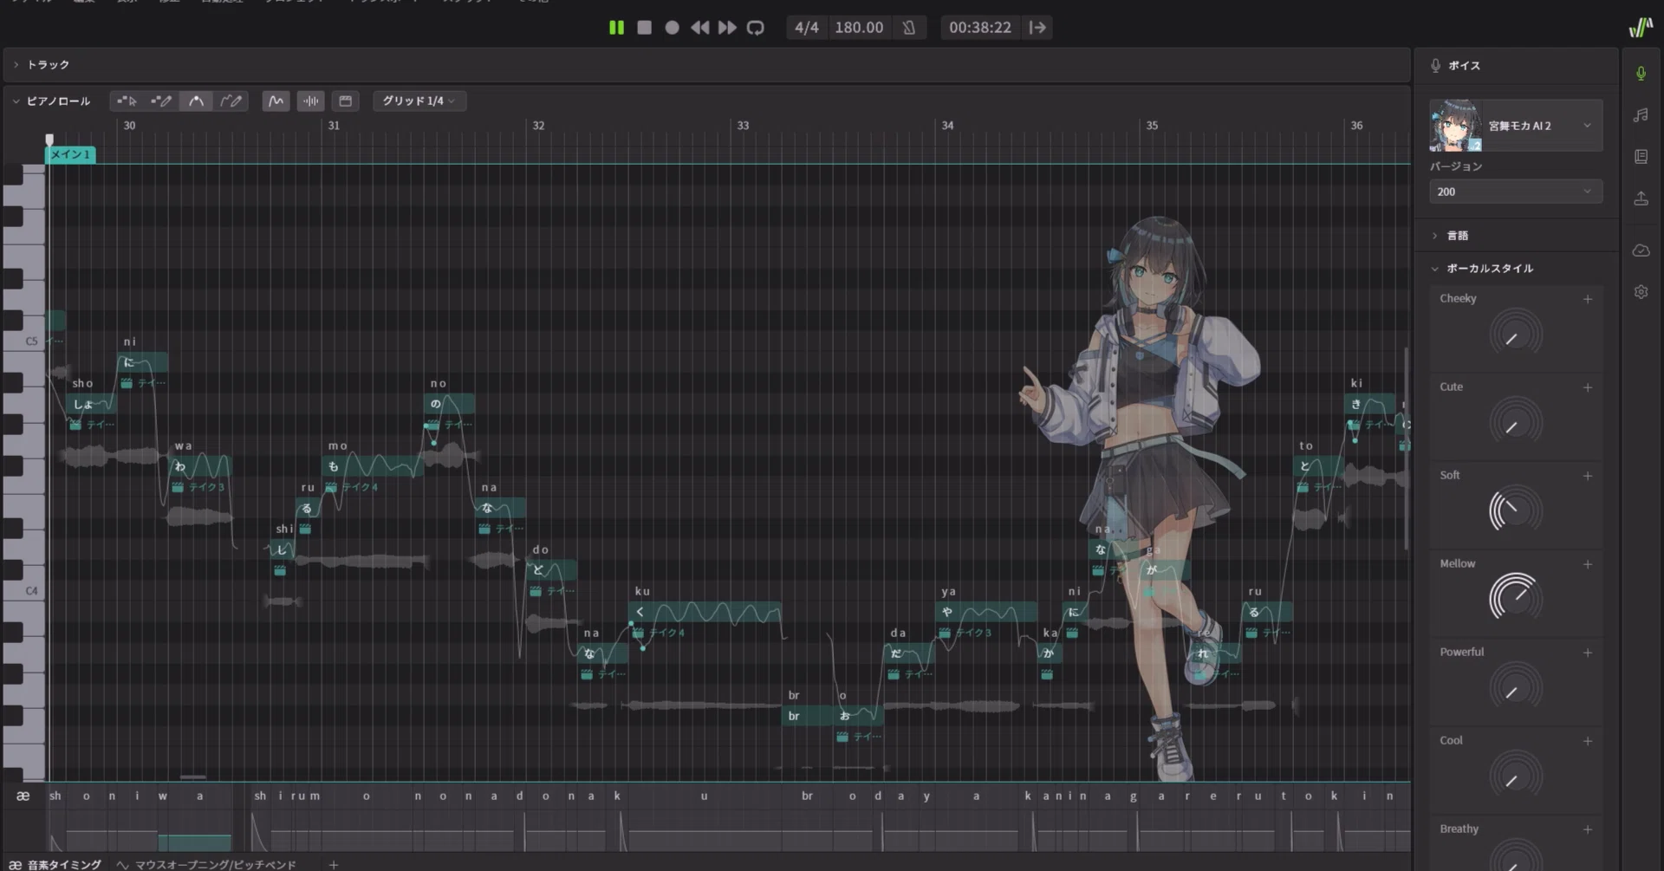1664x871 pixels.
Task: Open the Render export sidebar icon
Action: (1641, 198)
